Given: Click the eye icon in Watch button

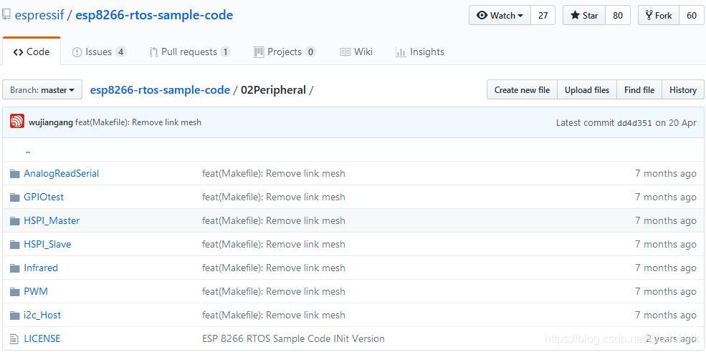Looking at the screenshot, I should 482,15.
